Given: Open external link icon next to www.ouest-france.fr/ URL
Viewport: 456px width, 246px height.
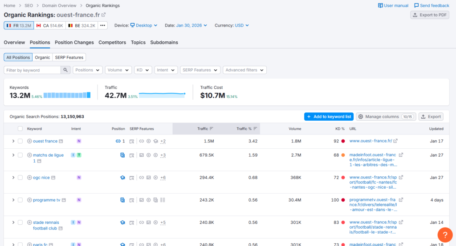Looking at the screenshot, I should point(395,141).
